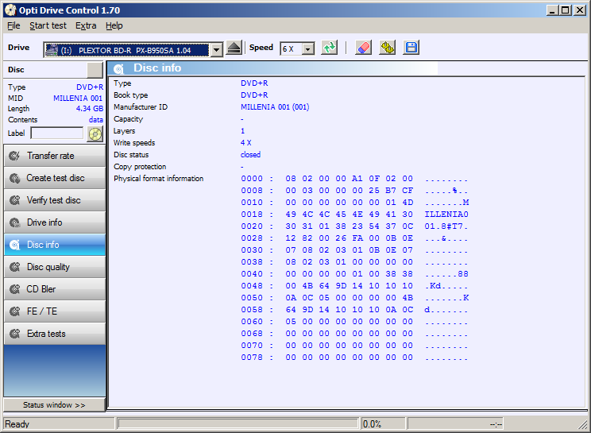Click the blue floppy save icon
Image resolution: width=591 pixels, height=433 pixels.
411,48
